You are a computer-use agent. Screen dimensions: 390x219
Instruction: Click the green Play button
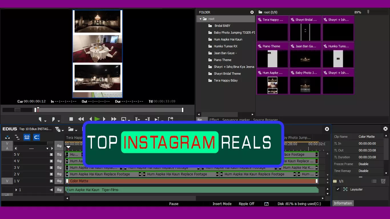[x=97, y=119]
